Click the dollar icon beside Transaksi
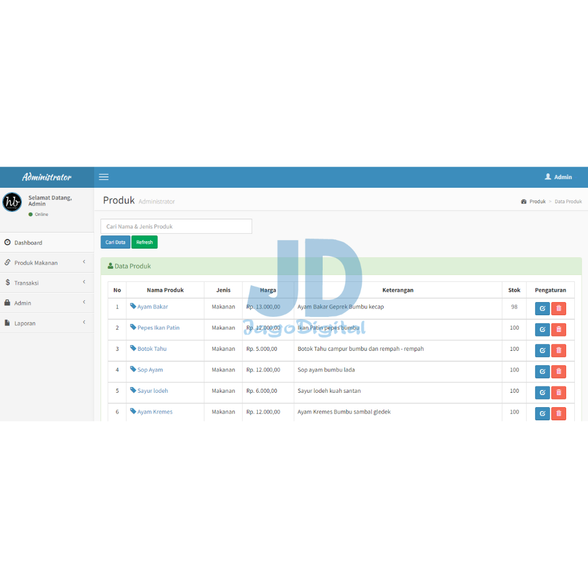 (7, 283)
